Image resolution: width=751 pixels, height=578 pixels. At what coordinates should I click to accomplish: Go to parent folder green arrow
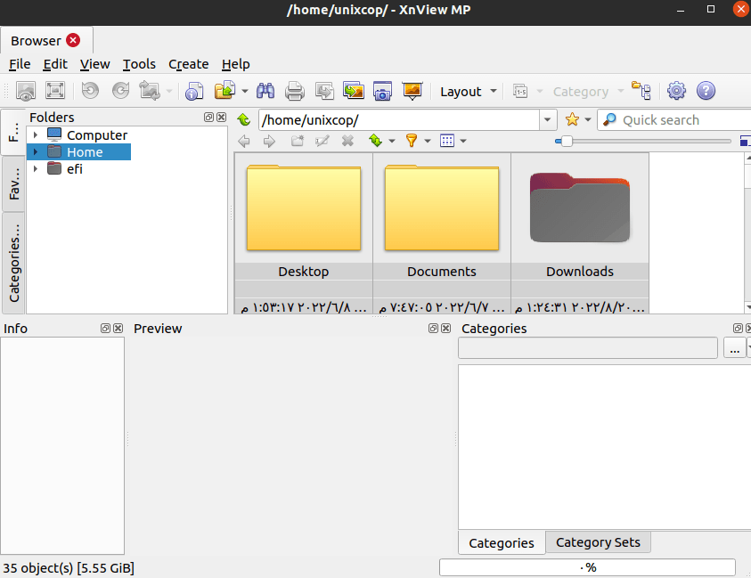click(244, 119)
